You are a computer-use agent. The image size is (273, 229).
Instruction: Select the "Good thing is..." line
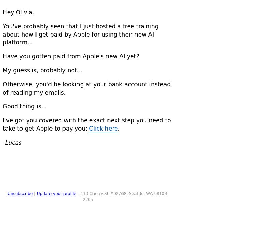(x=25, y=106)
